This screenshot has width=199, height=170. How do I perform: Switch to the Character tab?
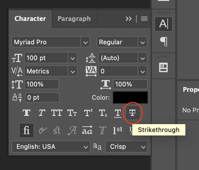pyautogui.click(x=30, y=19)
